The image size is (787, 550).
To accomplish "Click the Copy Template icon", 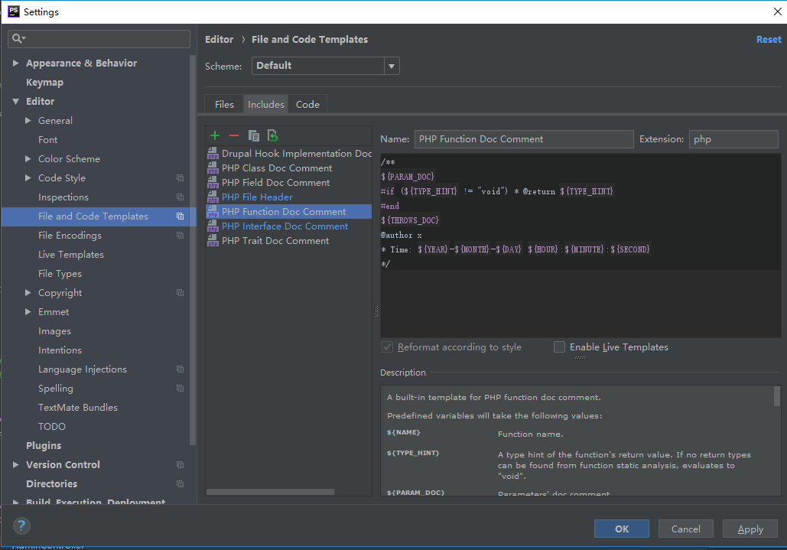I will point(253,135).
